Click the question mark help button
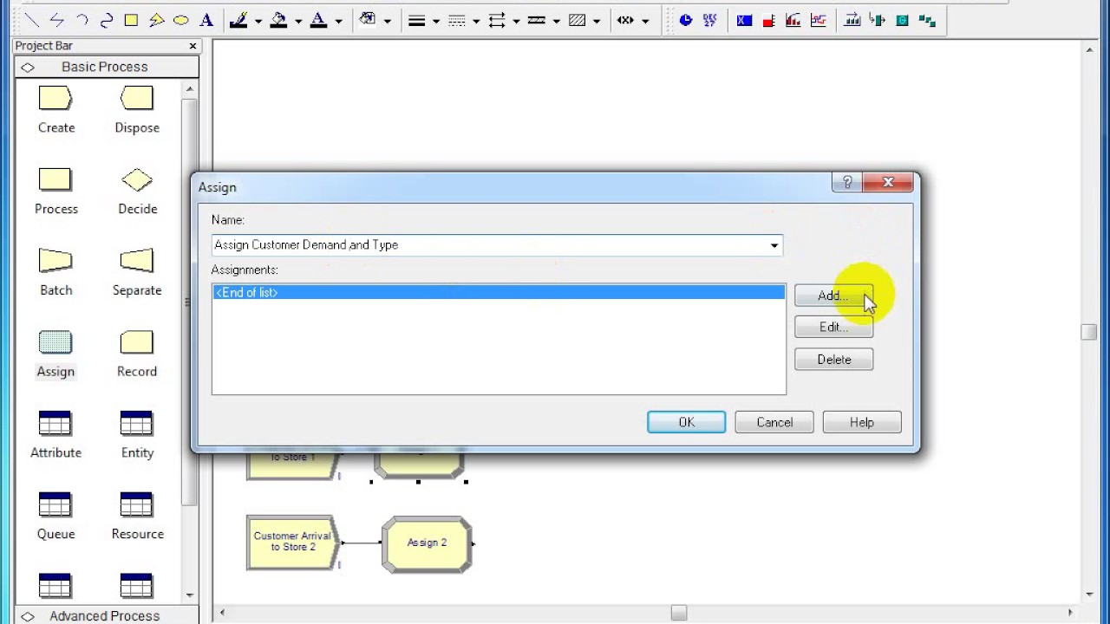 [847, 182]
